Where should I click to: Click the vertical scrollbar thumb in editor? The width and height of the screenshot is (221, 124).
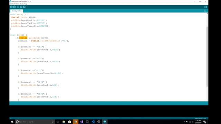tap(207, 56)
